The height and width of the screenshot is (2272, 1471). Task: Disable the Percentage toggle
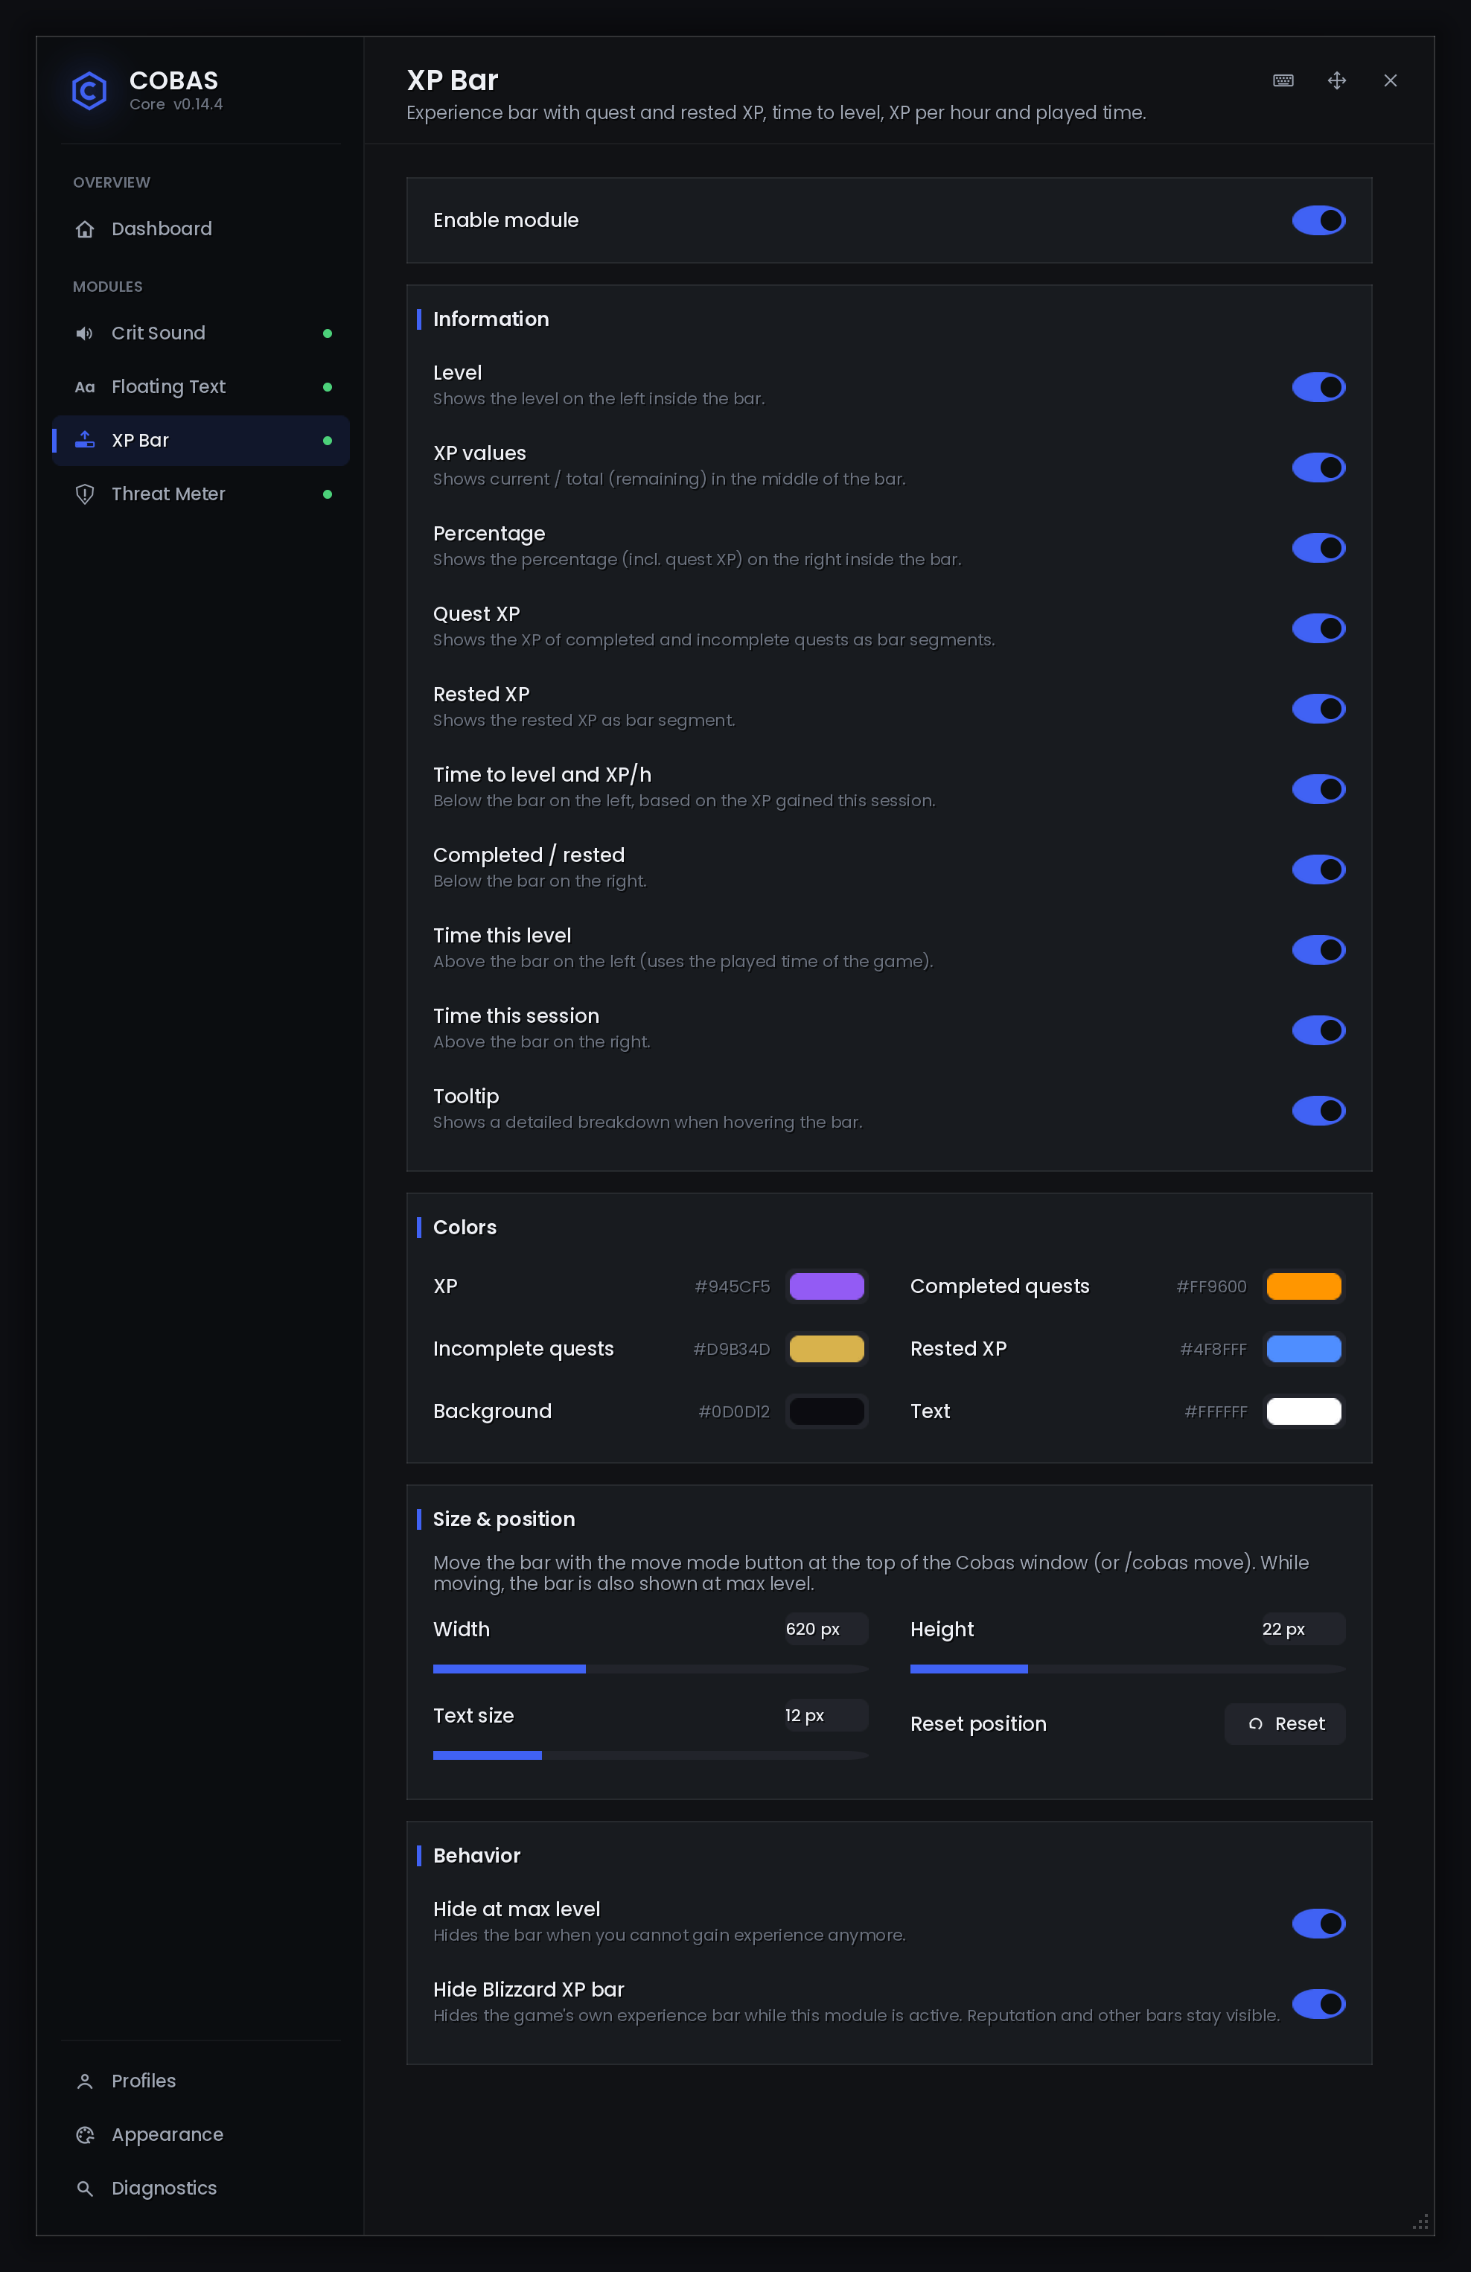[1318, 548]
